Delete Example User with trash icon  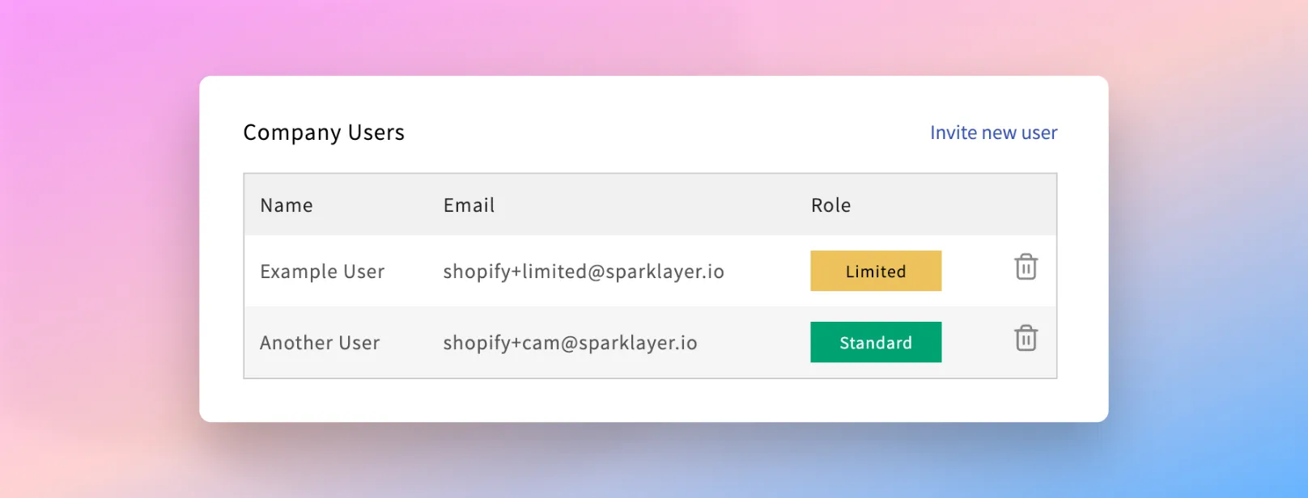pos(1026,267)
